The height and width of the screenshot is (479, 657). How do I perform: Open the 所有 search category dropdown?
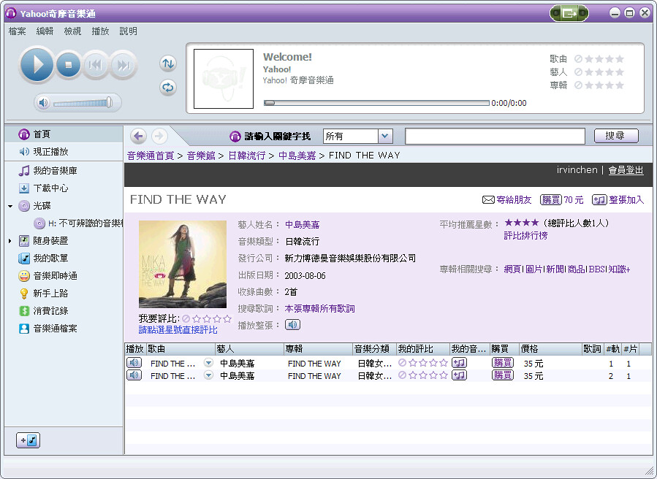pos(385,137)
